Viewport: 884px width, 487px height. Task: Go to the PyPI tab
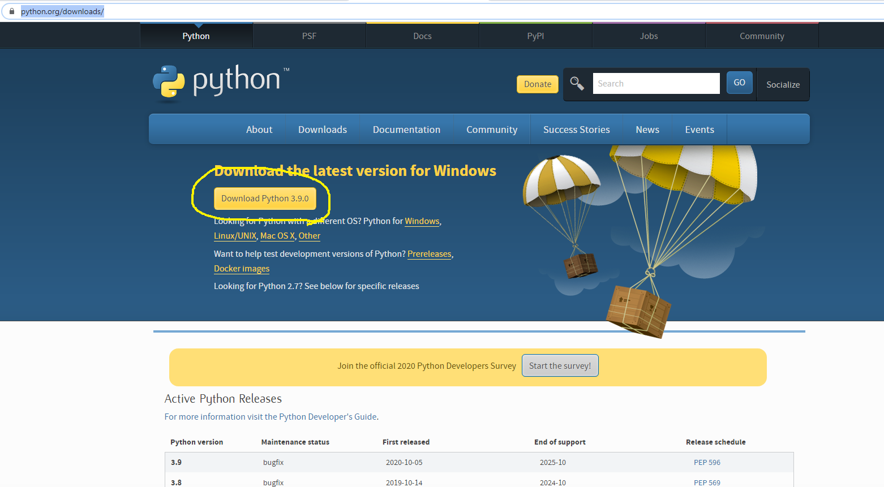[535, 36]
